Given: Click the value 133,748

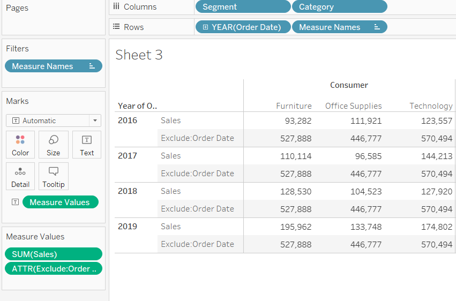Looking at the screenshot, I should 366,227.
